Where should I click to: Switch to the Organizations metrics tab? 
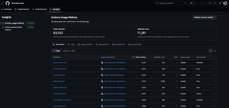[x=85, y=44]
